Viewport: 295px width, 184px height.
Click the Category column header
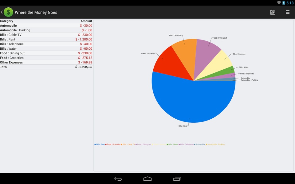pos(6,21)
